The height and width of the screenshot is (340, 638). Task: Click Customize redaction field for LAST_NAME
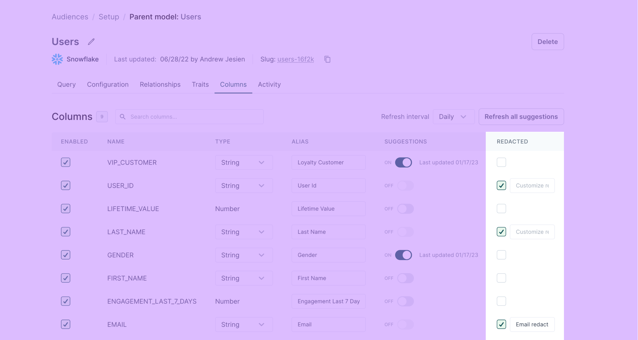(532, 232)
